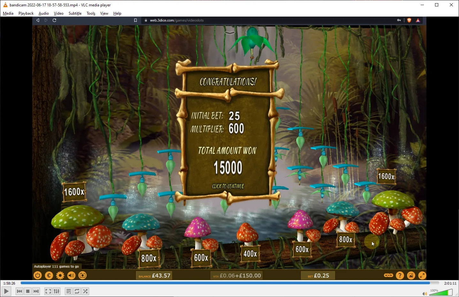Screen dimensions: 459x297
Task: Click the video seek bar
Action: pyautogui.click(x=230, y=283)
